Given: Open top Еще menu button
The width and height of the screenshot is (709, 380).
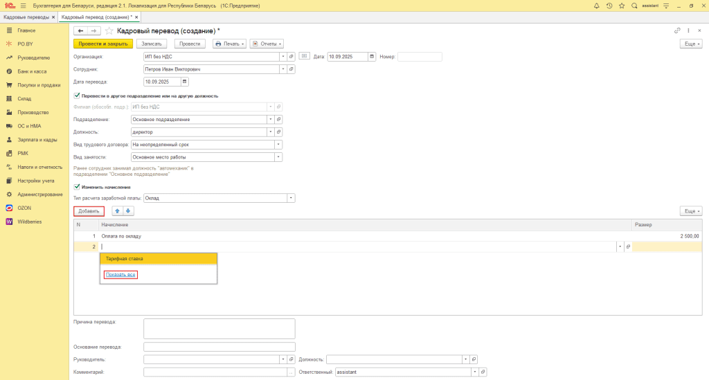Looking at the screenshot, I should [691, 44].
